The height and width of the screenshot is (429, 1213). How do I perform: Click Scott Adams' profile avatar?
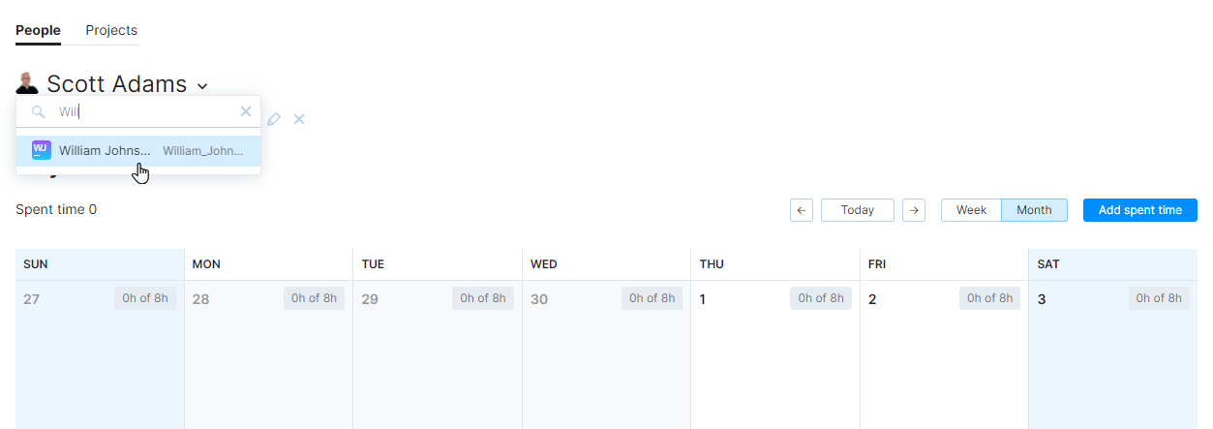(27, 83)
